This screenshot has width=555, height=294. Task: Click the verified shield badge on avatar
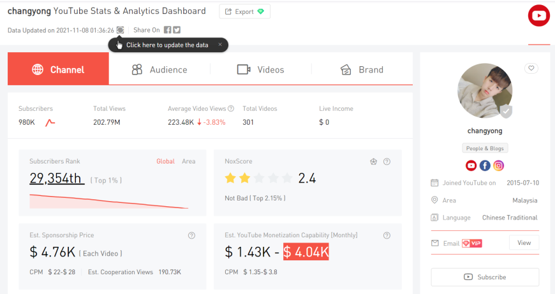506,111
